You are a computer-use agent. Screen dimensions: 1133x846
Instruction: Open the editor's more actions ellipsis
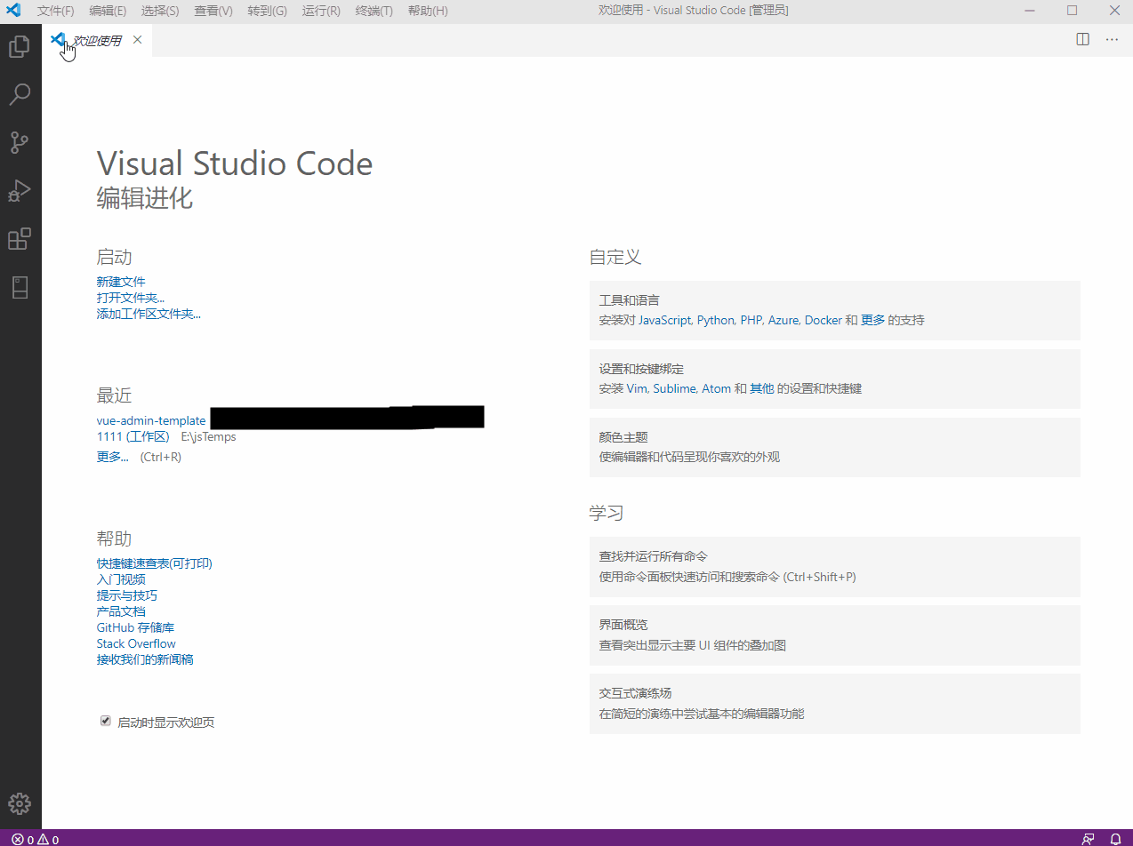click(1112, 39)
